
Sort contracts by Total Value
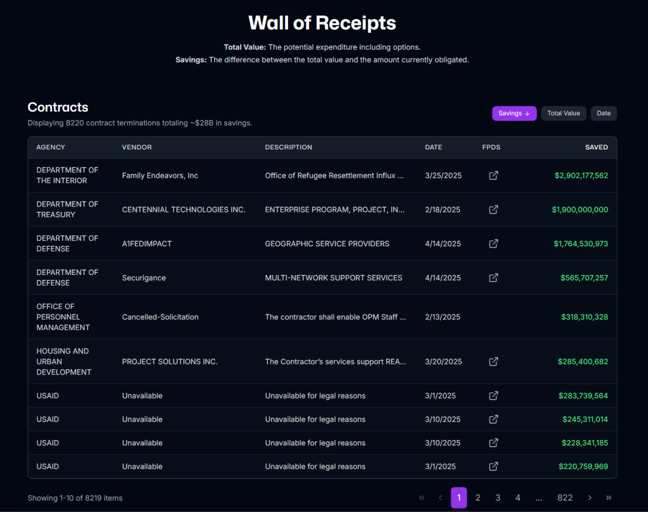pos(563,113)
